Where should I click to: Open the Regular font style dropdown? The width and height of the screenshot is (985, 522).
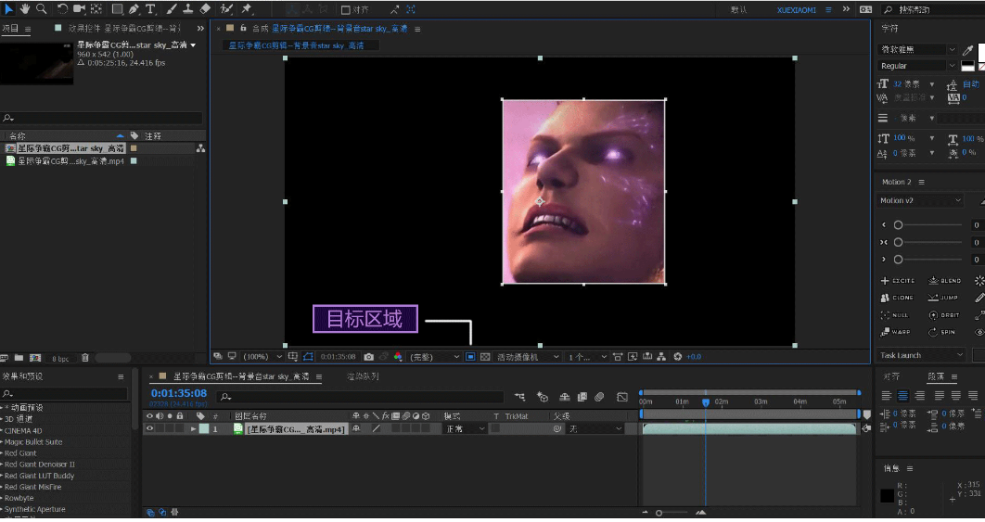click(917, 66)
